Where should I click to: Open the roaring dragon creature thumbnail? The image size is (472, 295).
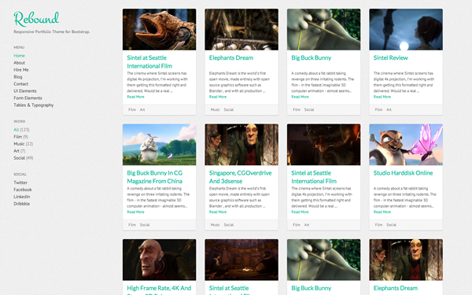tap(159, 30)
